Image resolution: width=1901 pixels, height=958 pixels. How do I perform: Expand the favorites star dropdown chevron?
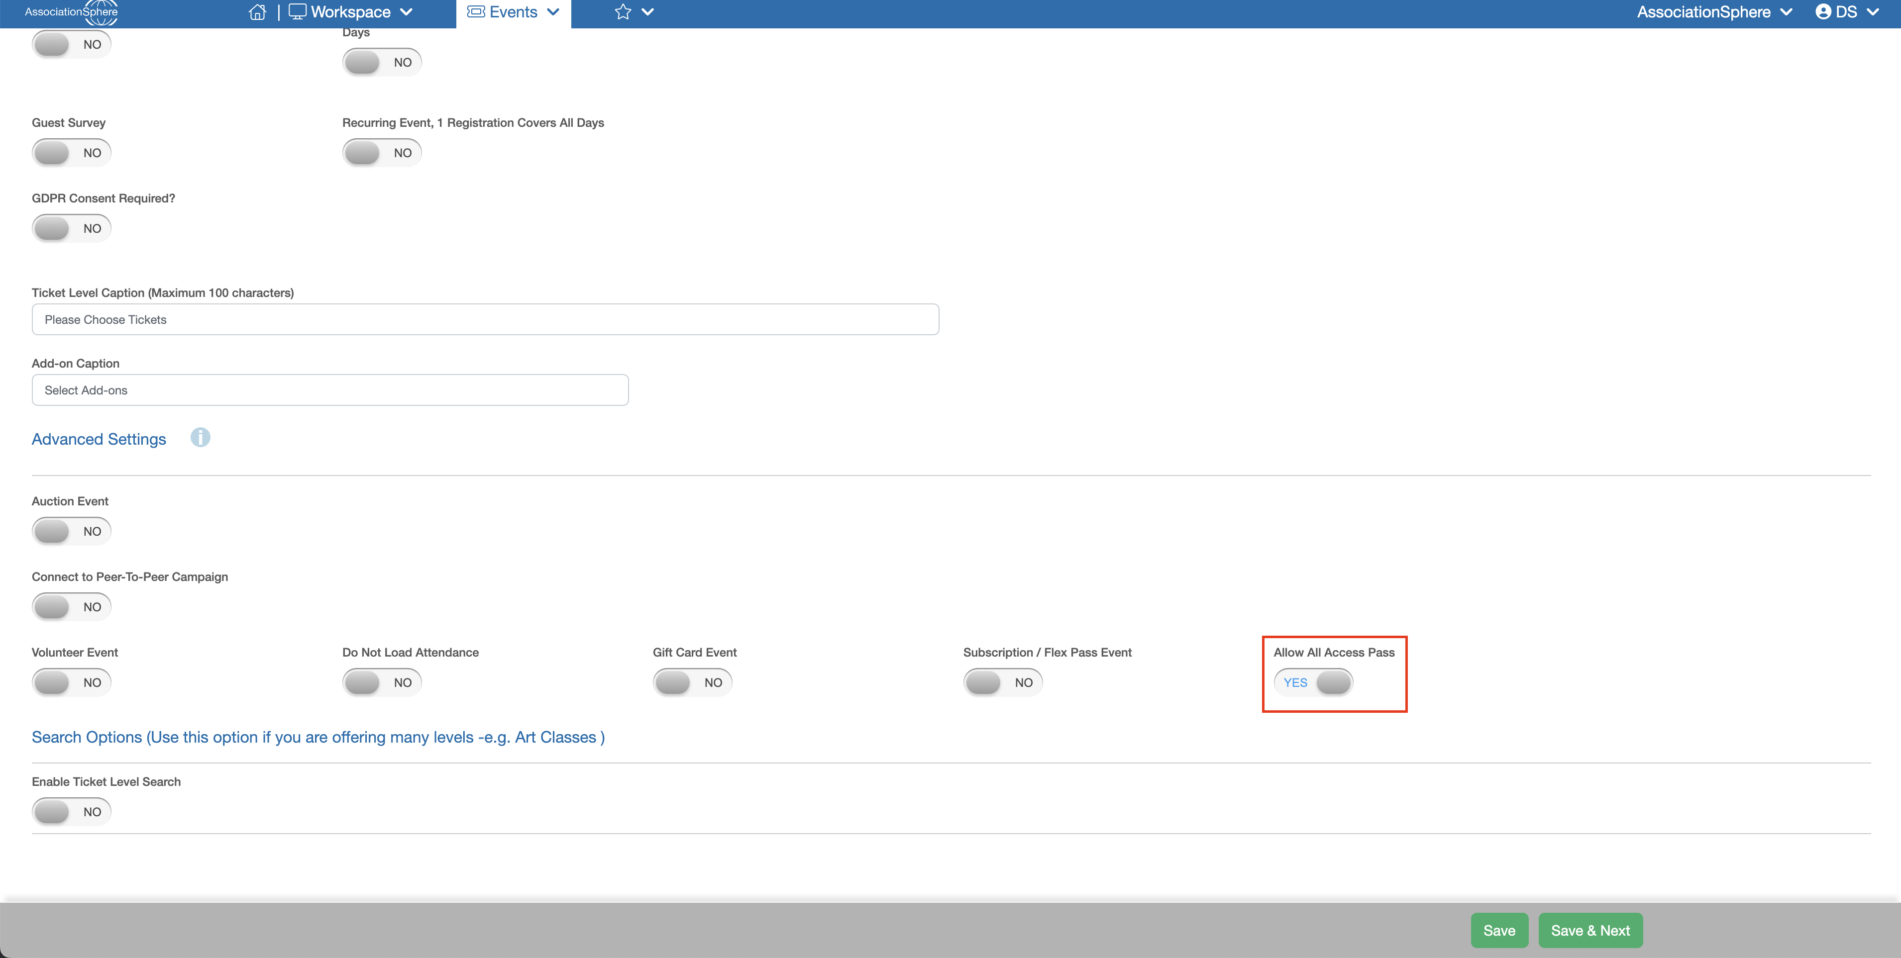click(647, 12)
